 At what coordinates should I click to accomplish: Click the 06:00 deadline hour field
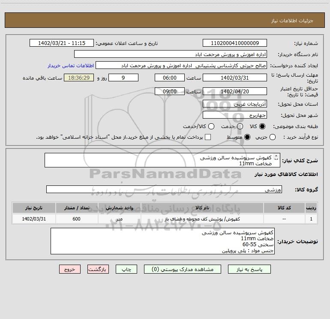point(170,78)
